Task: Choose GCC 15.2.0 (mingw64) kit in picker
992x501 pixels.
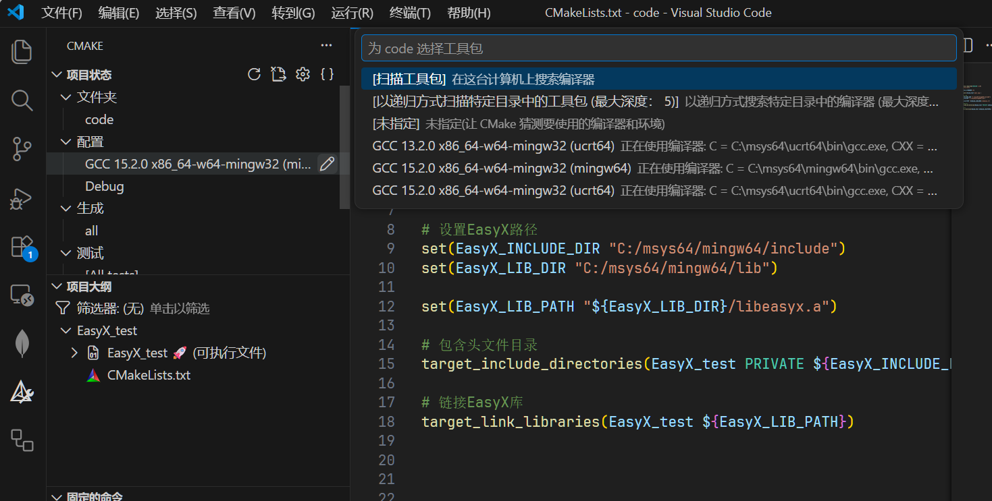Action: (x=659, y=169)
